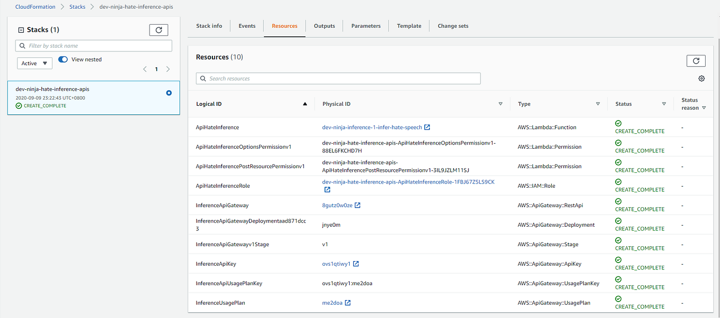Click the Search resources input field
Viewport: 720px width, 318px height.
[x=338, y=78]
